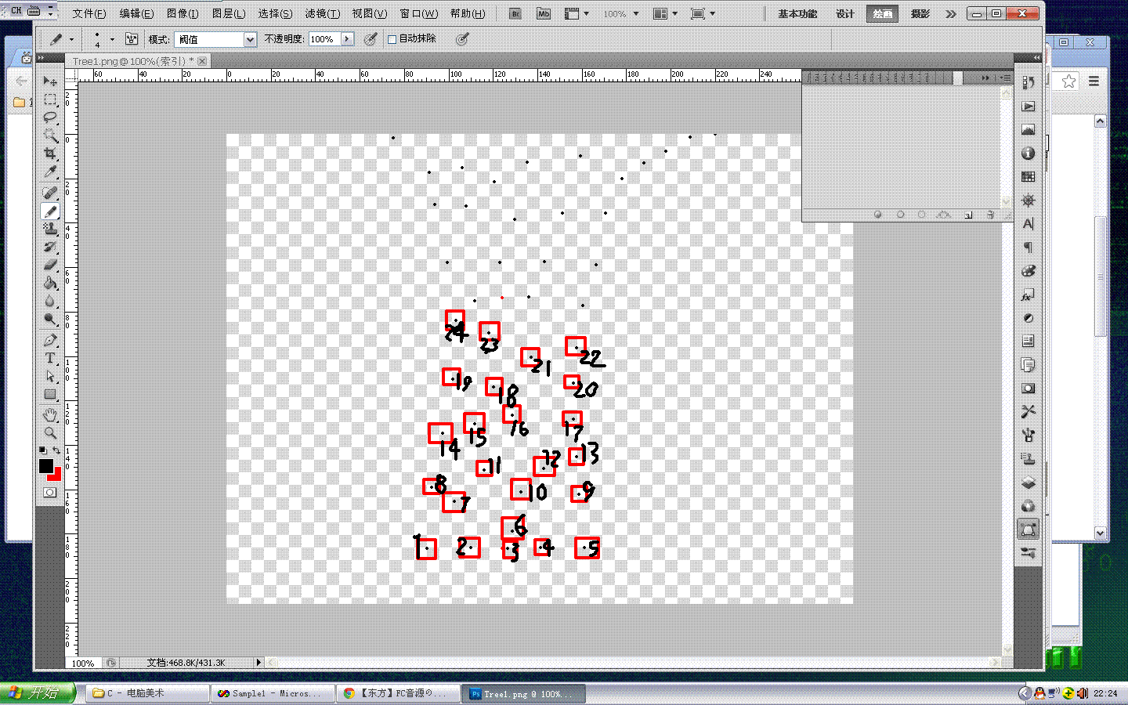
Task: Select the Rectangular Marquee tool
Action: point(50,99)
